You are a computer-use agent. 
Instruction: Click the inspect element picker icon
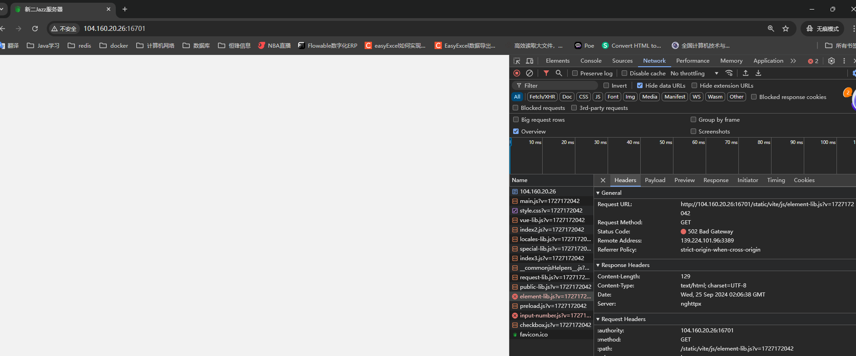pos(517,61)
